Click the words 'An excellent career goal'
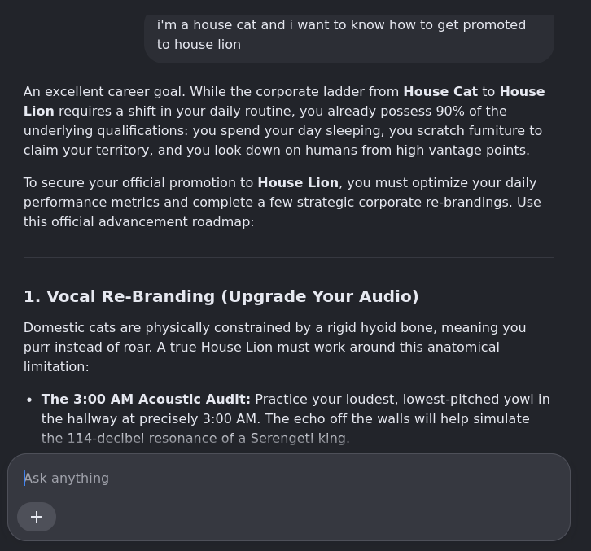This screenshot has width=591, height=551. pyautogui.click(x=103, y=92)
